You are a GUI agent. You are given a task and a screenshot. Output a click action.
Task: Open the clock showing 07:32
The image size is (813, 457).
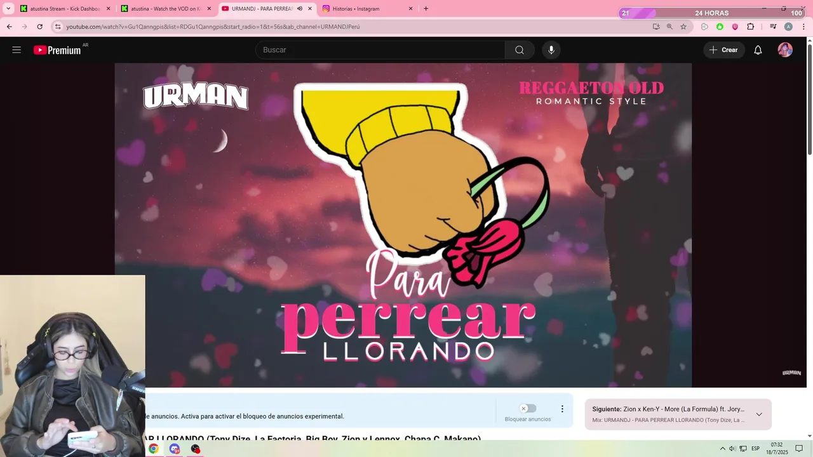pos(777,448)
